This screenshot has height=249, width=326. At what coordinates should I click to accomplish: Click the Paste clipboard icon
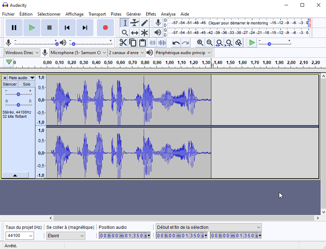point(143,43)
